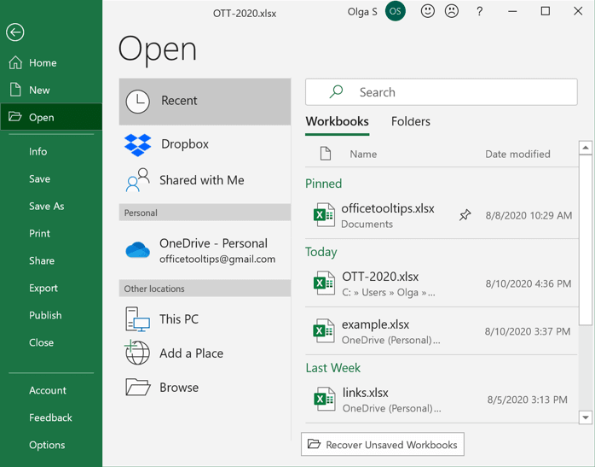
Task: Select the Workbooks tab
Action: click(x=337, y=121)
